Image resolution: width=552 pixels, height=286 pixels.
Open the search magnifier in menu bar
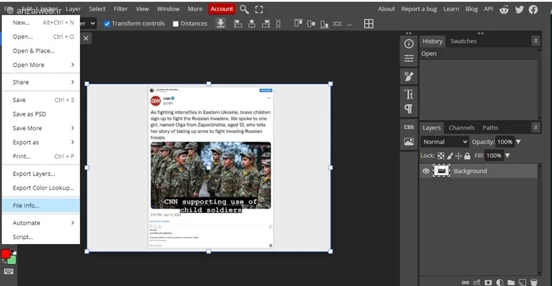244,10
